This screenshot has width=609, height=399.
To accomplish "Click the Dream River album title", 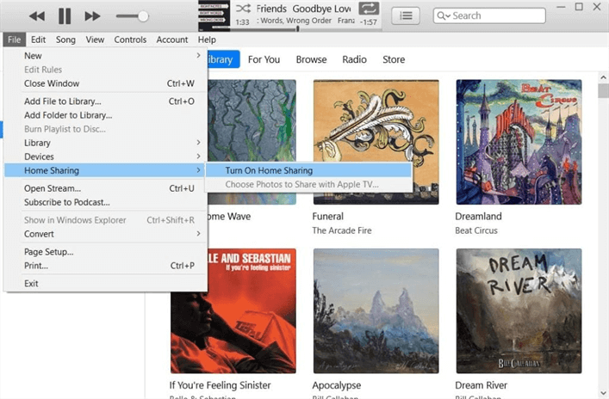I will coord(482,385).
